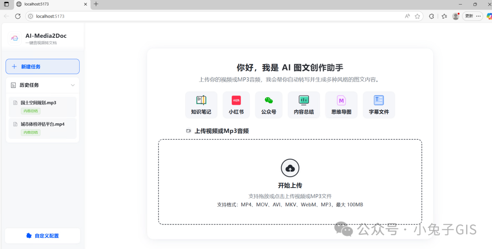The width and height of the screenshot is (492, 249).
Task: Add page to favorites with star icon
Action: (417, 16)
